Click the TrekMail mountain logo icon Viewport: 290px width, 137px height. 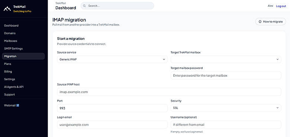tap(7, 9)
